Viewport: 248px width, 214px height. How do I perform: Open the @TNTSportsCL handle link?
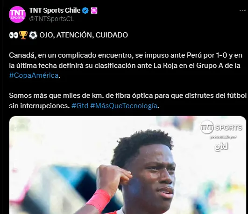[x=51, y=19]
